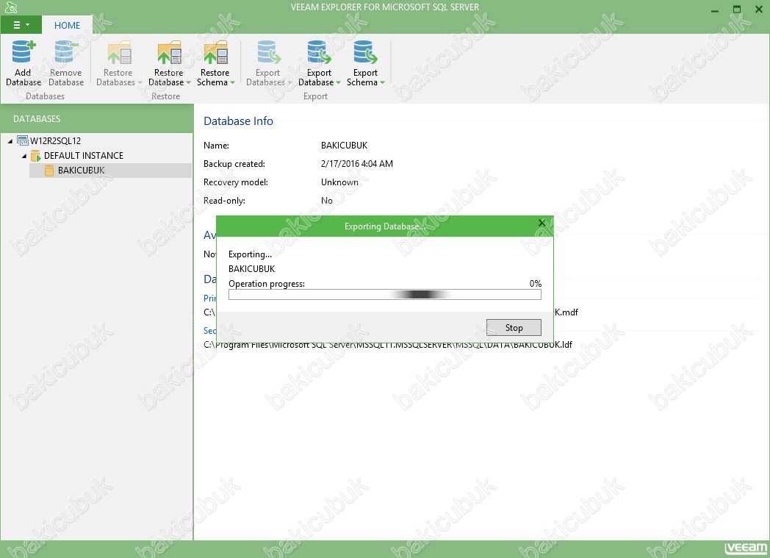Click the read-only value No
Viewport: 770px width, 558px height.
[x=326, y=201]
